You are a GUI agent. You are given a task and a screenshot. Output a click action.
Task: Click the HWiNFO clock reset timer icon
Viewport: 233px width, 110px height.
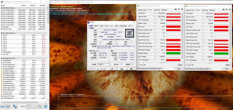[x=28, y=107]
